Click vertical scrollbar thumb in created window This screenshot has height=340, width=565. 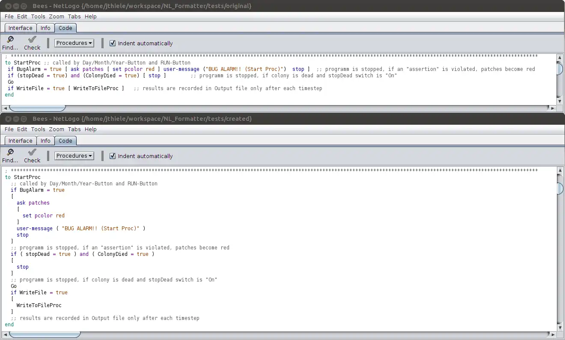pyautogui.click(x=560, y=188)
